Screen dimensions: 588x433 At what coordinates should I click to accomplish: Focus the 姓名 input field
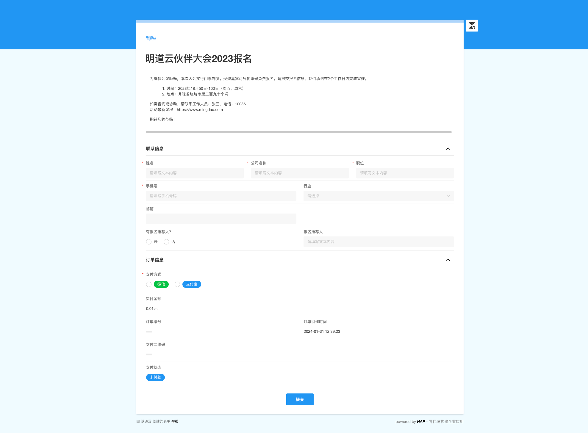(195, 173)
